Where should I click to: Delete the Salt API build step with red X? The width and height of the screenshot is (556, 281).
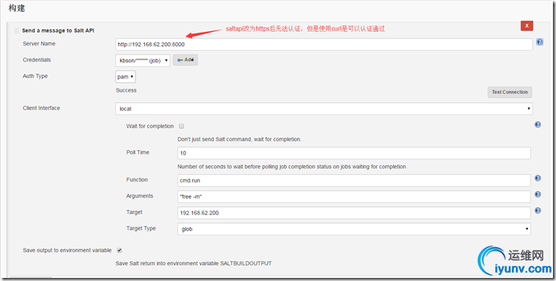point(526,26)
